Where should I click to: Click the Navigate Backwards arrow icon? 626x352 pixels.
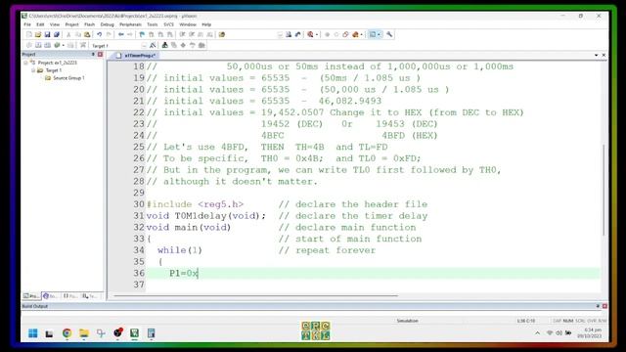coord(120,35)
